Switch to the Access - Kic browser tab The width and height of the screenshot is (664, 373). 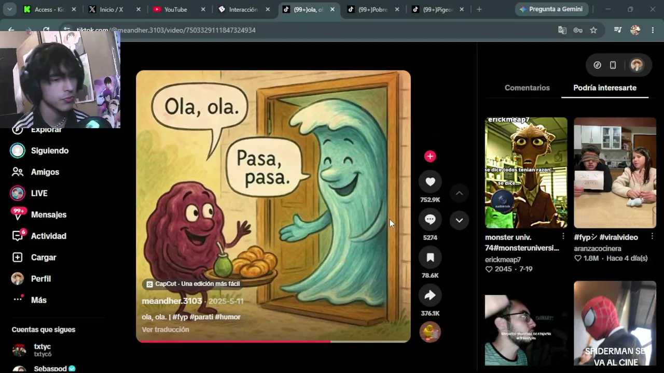[50, 9]
